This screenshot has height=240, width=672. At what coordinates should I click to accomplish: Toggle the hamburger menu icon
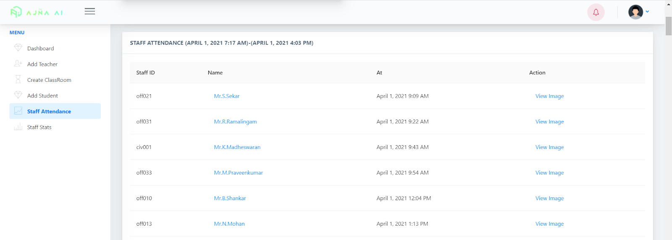point(89,11)
